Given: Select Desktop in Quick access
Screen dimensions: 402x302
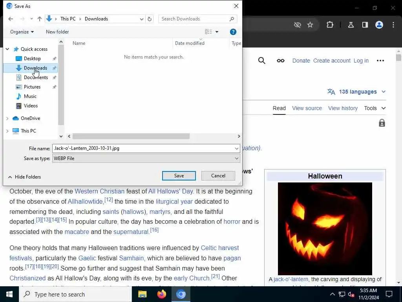Looking at the screenshot, I should [x=32, y=59].
